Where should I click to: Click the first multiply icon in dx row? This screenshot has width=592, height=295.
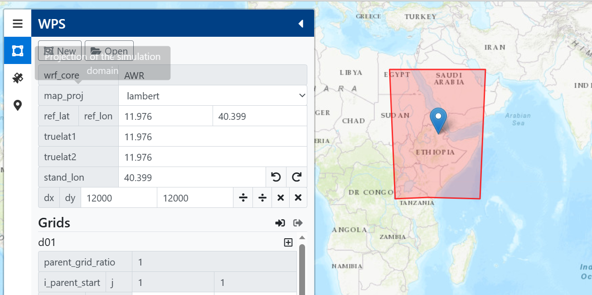(x=281, y=198)
